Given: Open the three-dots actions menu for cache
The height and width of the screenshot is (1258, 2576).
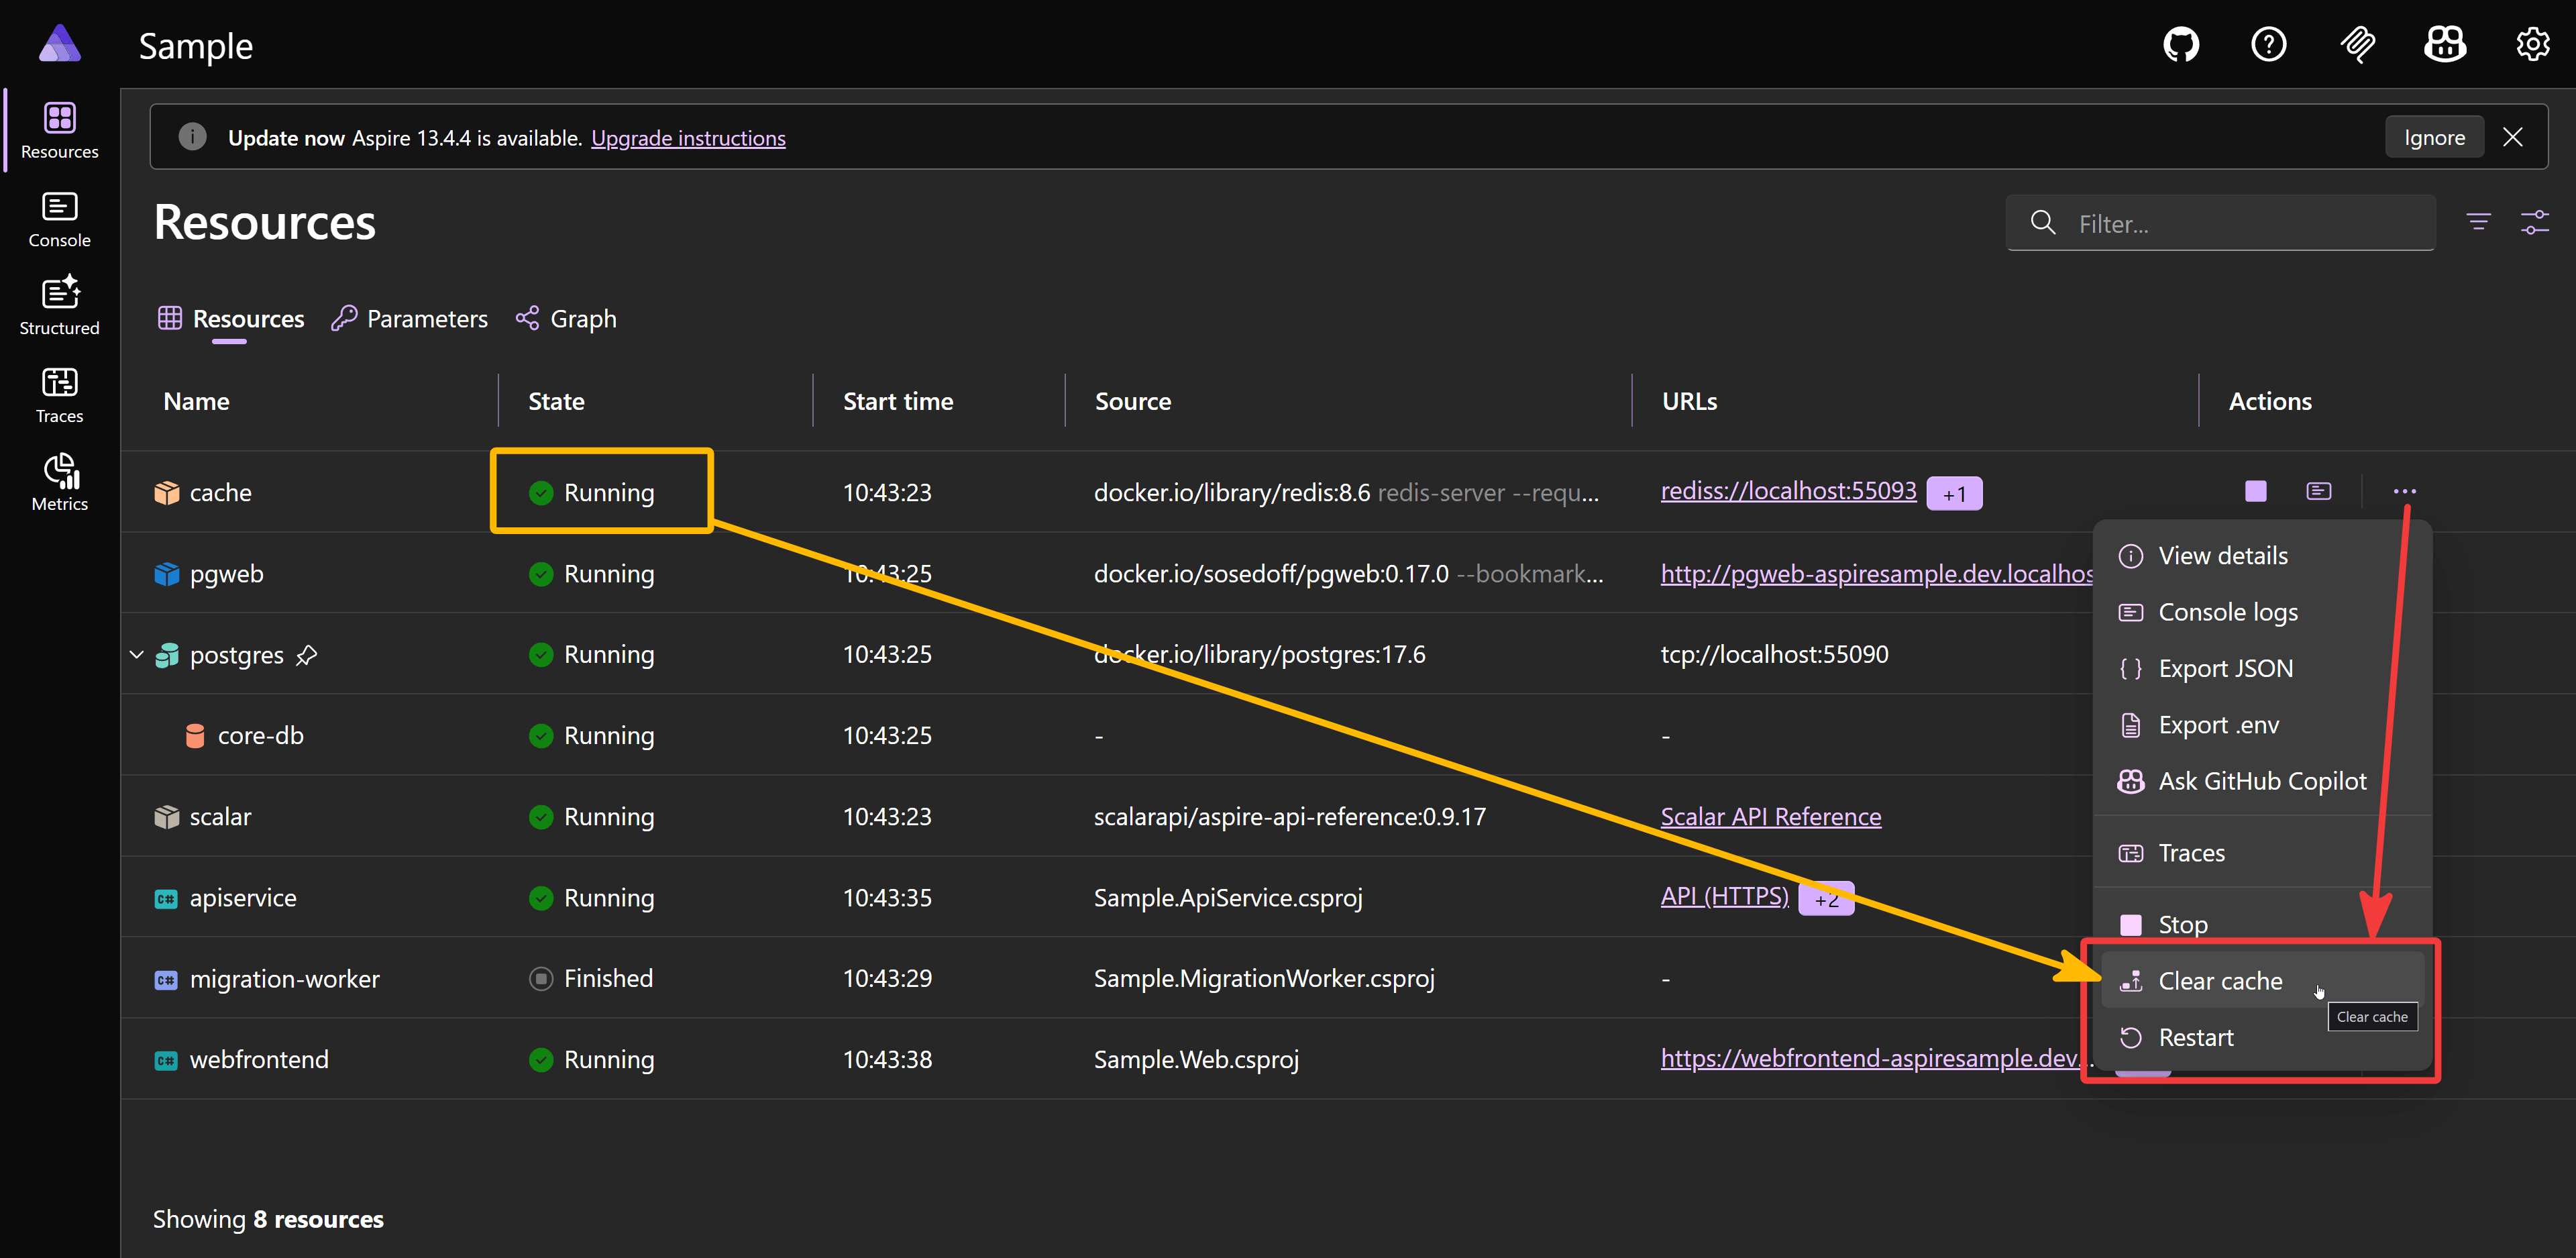Looking at the screenshot, I should (x=2404, y=491).
